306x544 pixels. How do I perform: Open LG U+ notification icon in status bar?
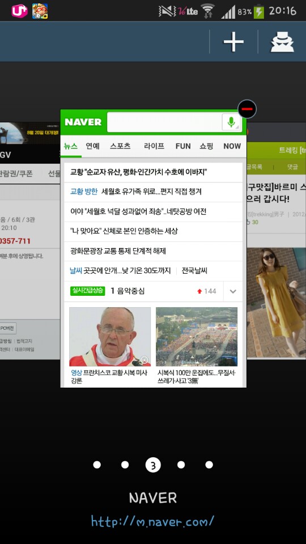(x=19, y=11)
